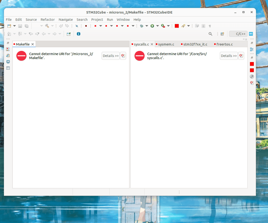Click the right sidebar error log icon
The width and height of the screenshot is (268, 223).
(252, 83)
